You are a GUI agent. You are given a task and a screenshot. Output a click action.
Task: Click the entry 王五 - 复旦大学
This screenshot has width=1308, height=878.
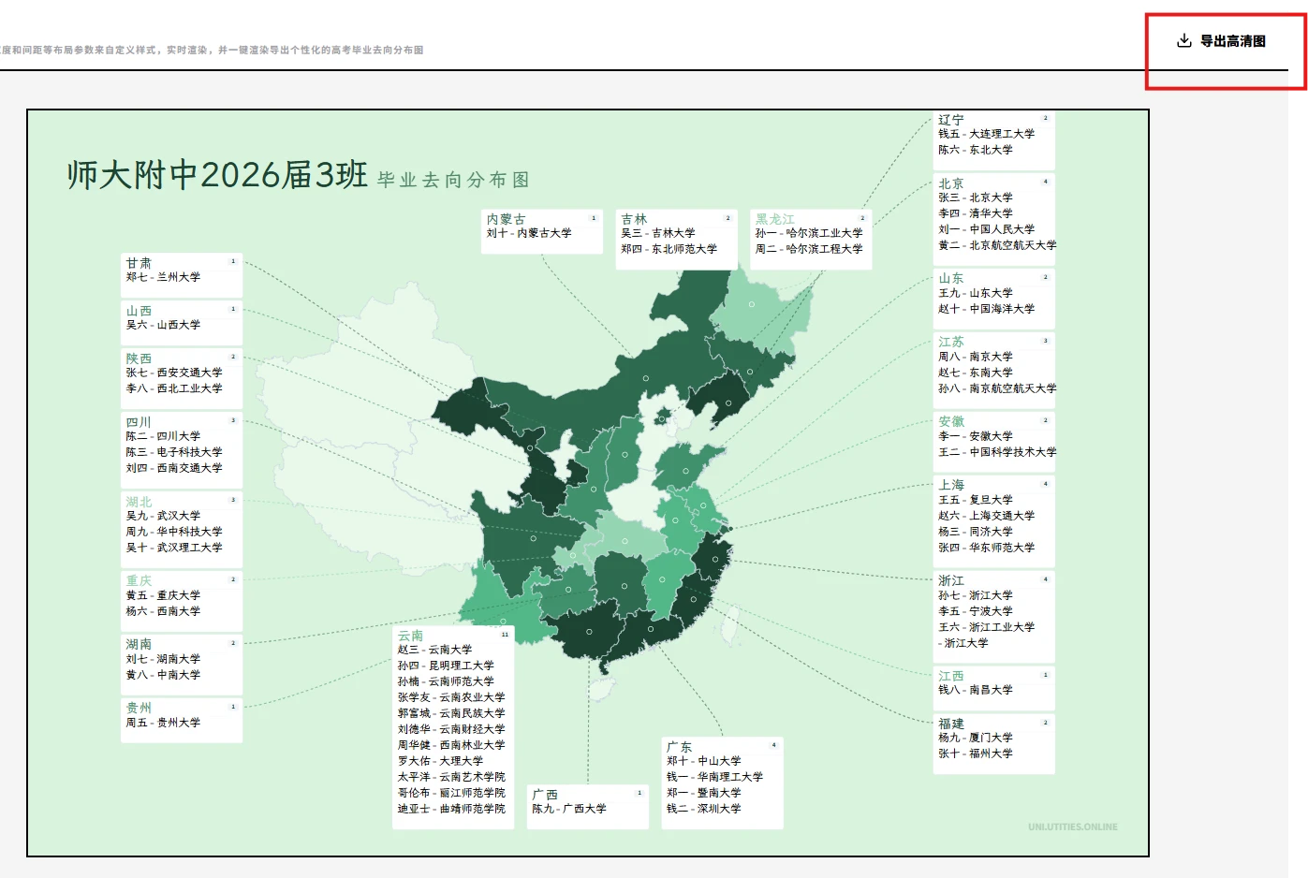click(976, 500)
